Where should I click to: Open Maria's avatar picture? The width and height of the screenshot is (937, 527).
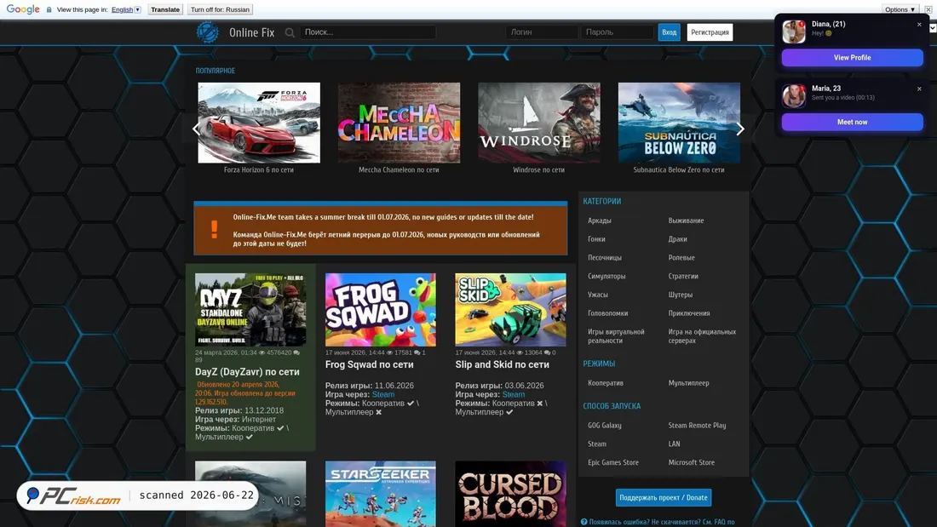794,95
